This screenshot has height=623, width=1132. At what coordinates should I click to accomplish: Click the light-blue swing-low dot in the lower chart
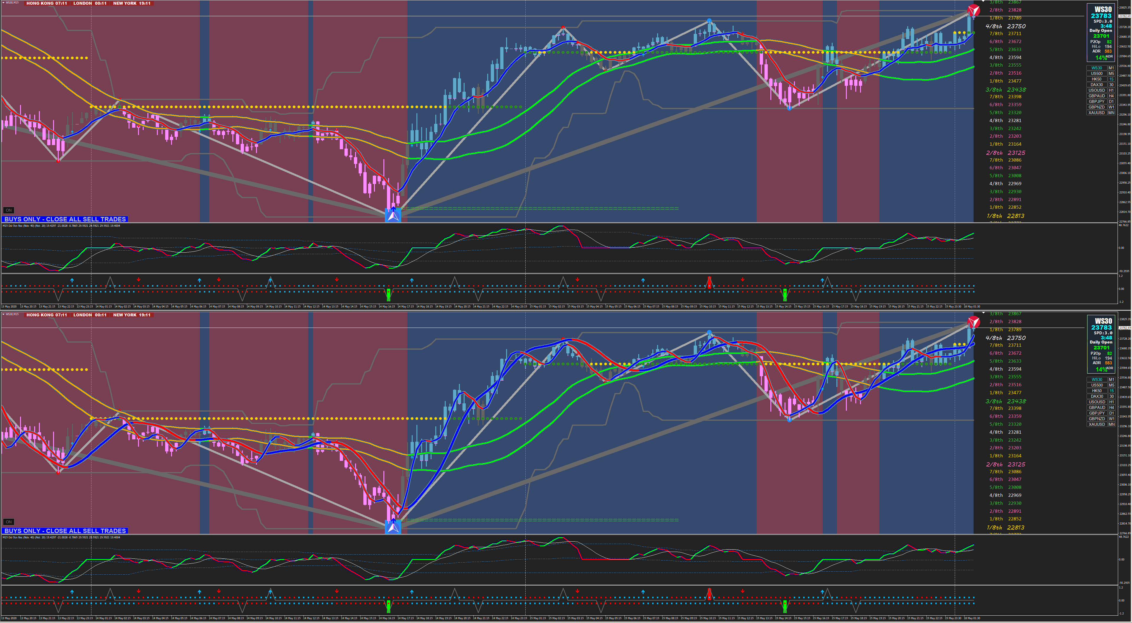click(789, 420)
